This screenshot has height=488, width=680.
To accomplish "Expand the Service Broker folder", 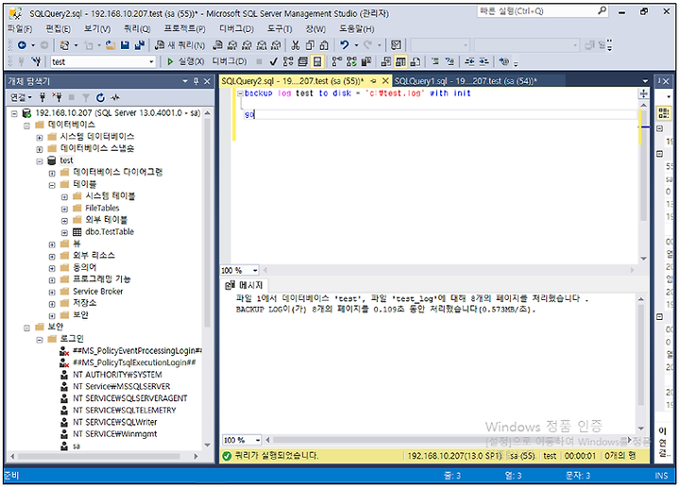I will pyautogui.click(x=52, y=292).
